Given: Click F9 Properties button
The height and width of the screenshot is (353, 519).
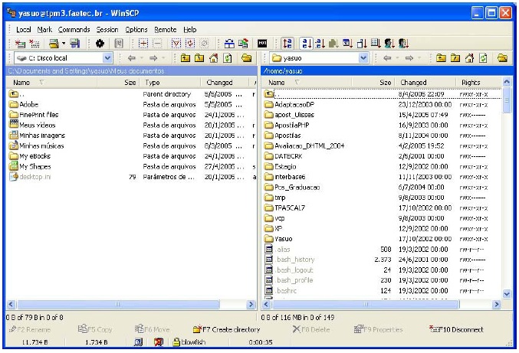Looking at the screenshot, I should [x=379, y=329].
